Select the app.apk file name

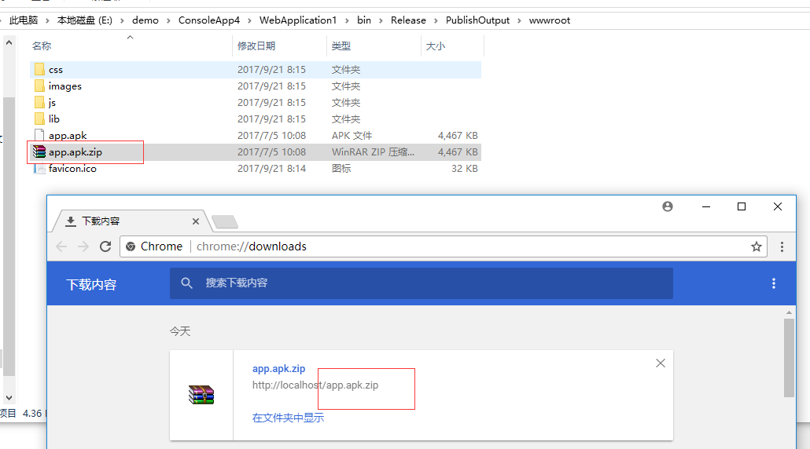click(68, 136)
